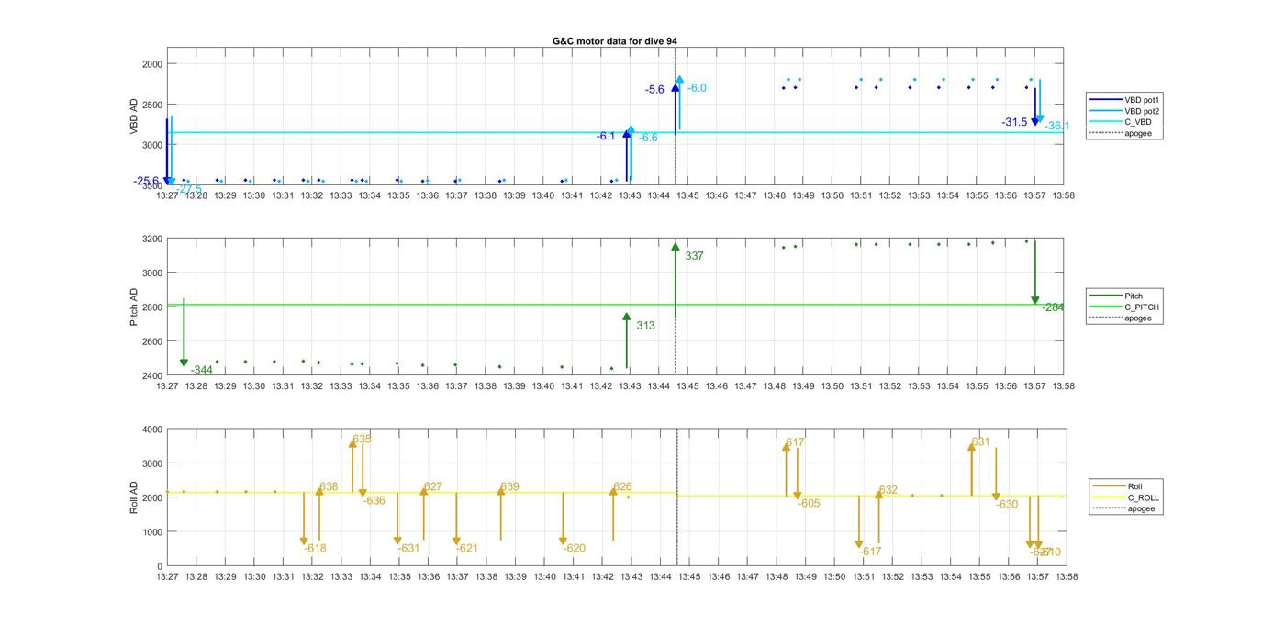
Task: Click the "-284" pitch data label
Action: click(1053, 307)
